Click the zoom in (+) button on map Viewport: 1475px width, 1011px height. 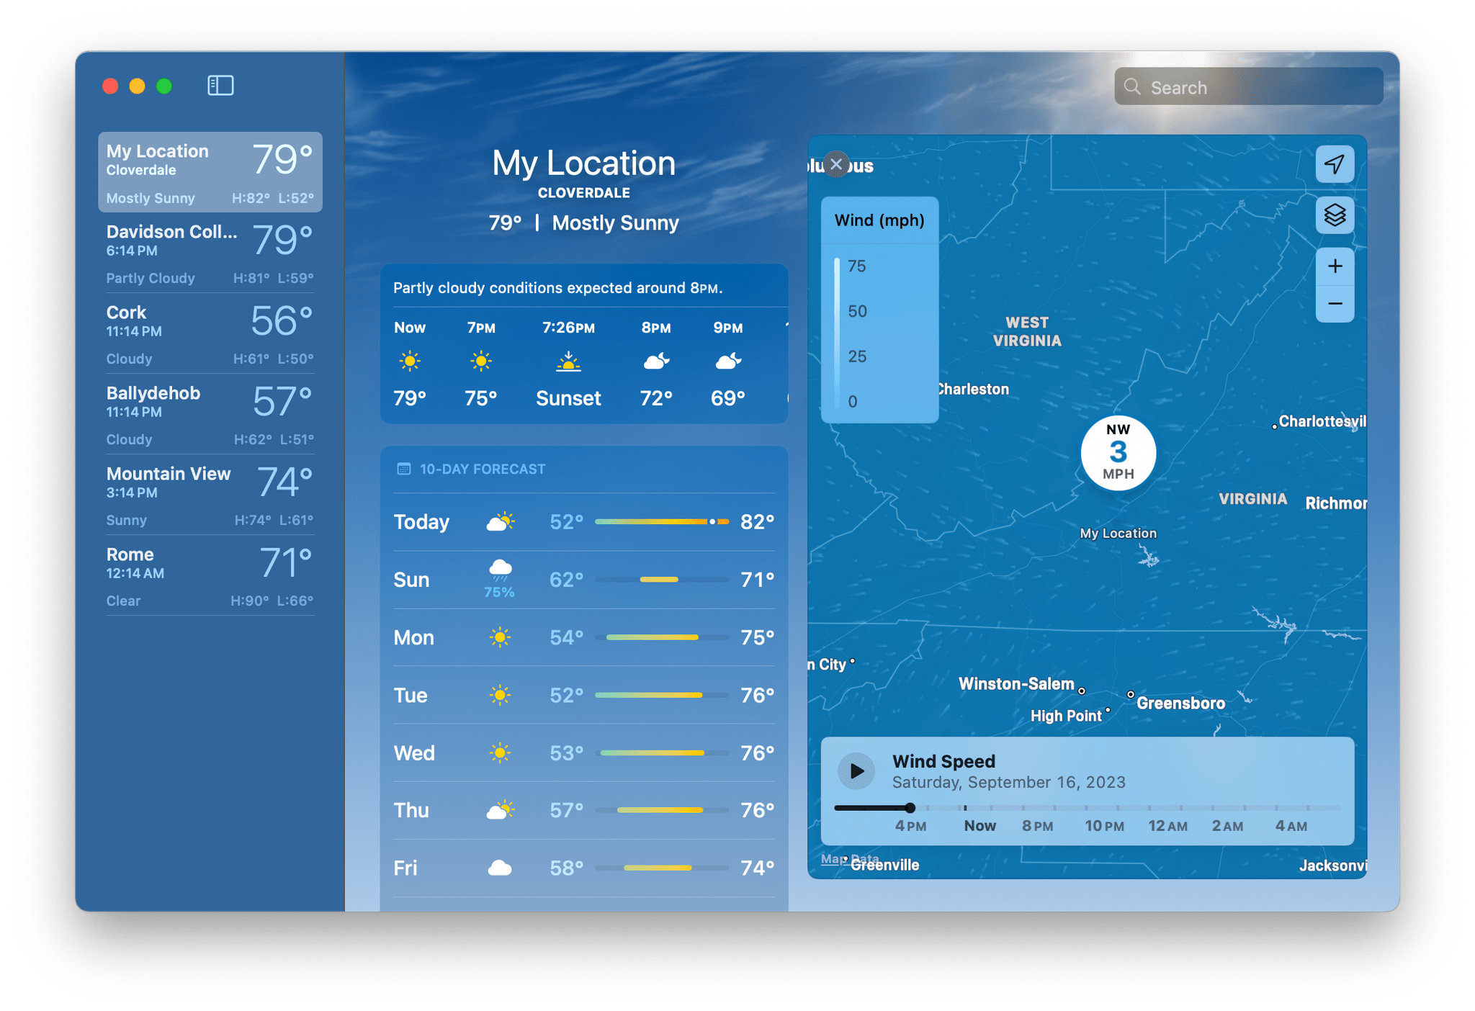(x=1335, y=266)
